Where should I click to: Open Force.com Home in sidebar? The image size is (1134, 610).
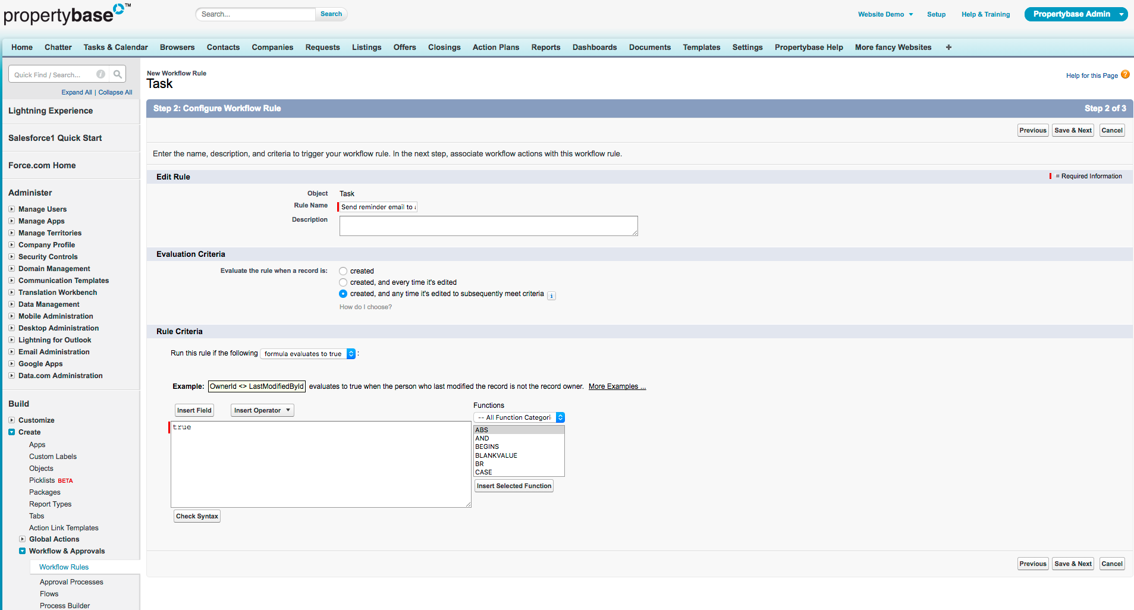(42, 165)
